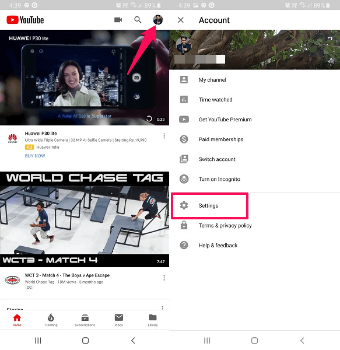Tap the My channel person icon
The height and width of the screenshot is (350, 340).
tap(184, 80)
